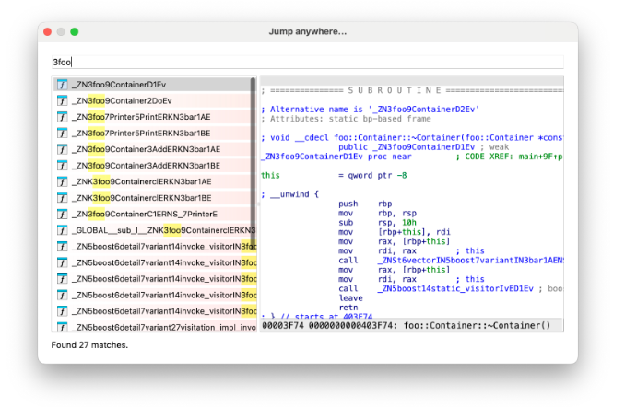Click the icon next to _ZN3foo9Container2DoEv
This screenshot has height=407, width=625.
62,100
